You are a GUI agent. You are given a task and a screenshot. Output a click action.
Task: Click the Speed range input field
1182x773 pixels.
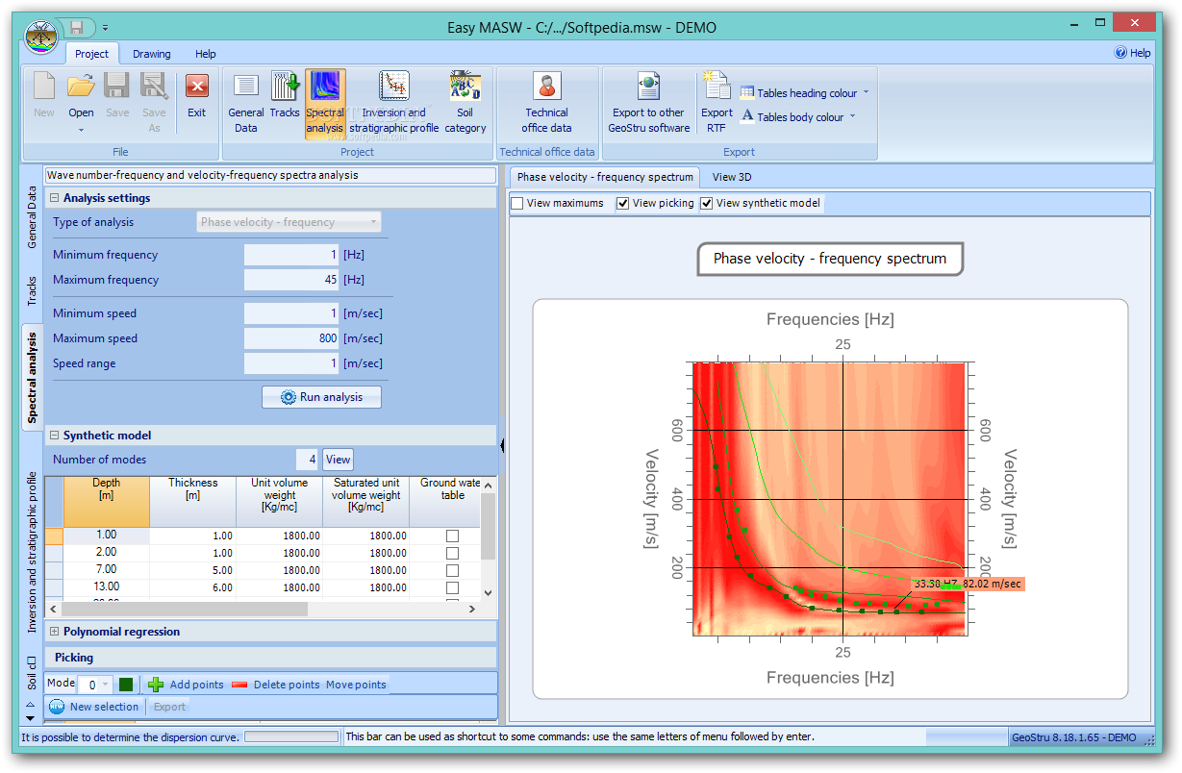291,363
